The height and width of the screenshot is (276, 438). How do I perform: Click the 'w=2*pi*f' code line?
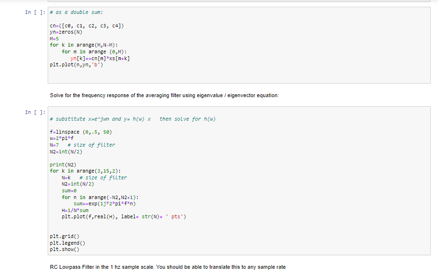pyautogui.click(x=62, y=138)
